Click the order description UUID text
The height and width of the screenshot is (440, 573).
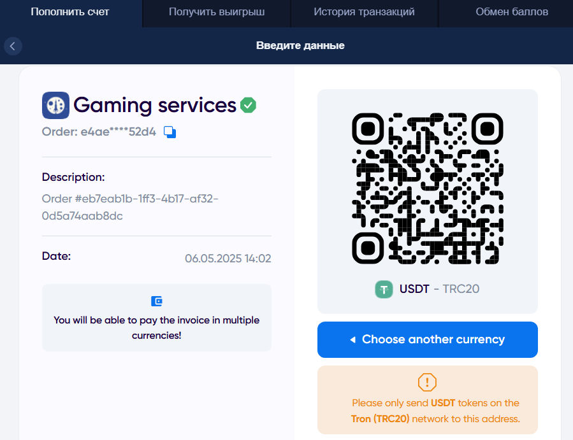(x=130, y=207)
